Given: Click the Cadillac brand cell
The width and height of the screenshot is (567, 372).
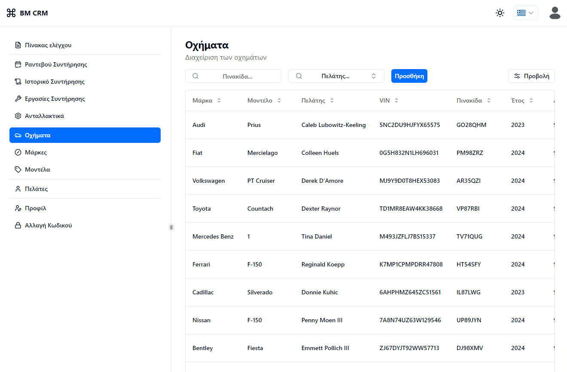Looking at the screenshot, I should point(203,292).
